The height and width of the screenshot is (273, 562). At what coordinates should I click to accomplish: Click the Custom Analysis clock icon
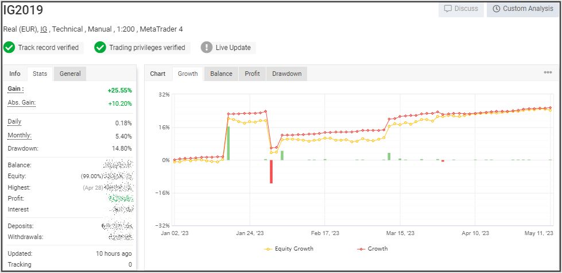coord(495,9)
